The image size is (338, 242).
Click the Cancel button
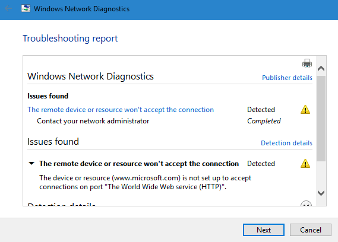311,230
